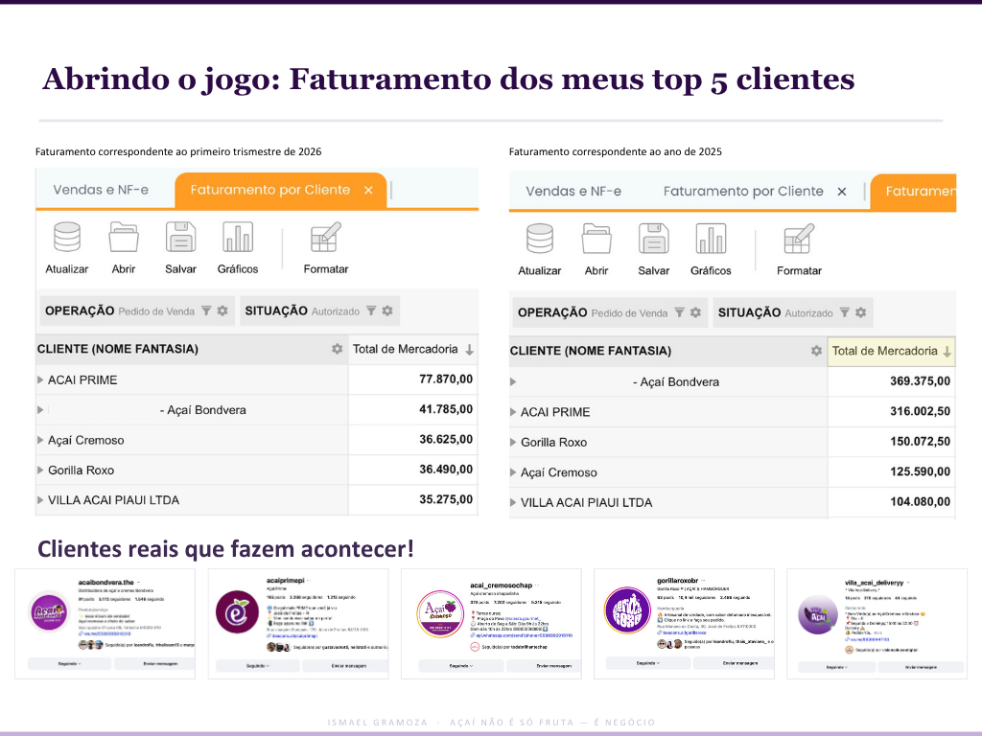The height and width of the screenshot is (736, 982).
Task: Click Formatar icon in 2026 panel
Action: [x=326, y=238]
